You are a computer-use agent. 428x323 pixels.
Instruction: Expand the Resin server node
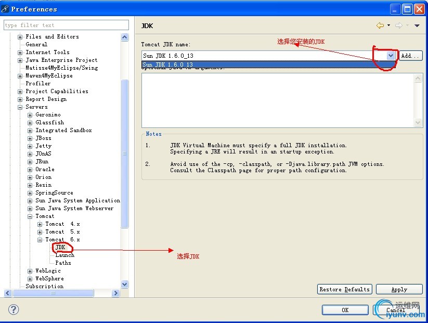pyautogui.click(x=30, y=185)
